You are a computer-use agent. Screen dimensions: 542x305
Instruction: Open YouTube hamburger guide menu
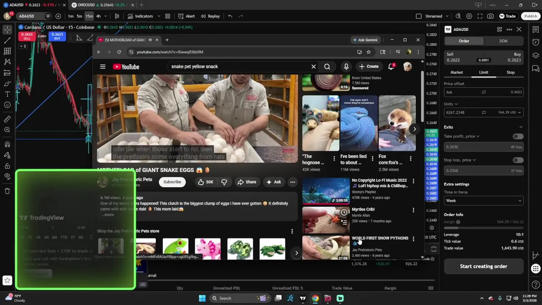pos(102,67)
